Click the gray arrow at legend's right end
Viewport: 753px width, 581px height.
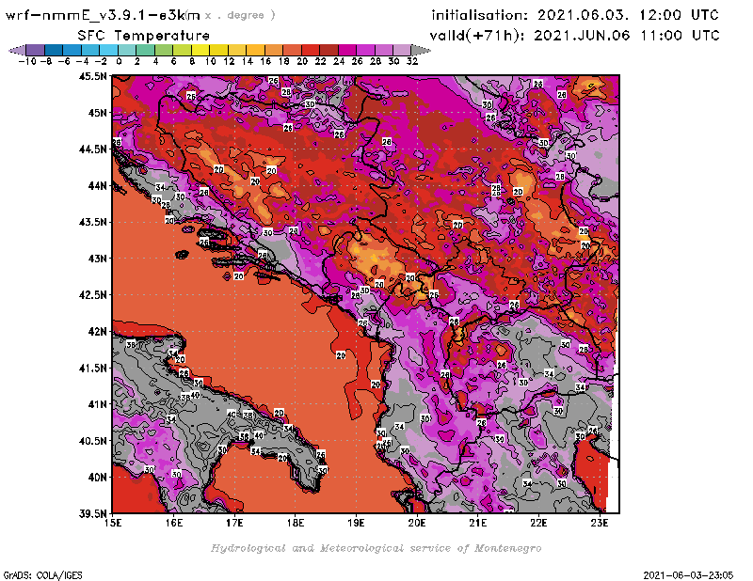click(420, 50)
